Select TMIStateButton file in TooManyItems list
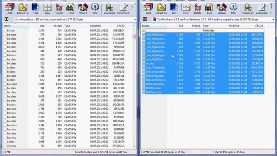The height and width of the screenshot is (156, 277). (203, 84)
